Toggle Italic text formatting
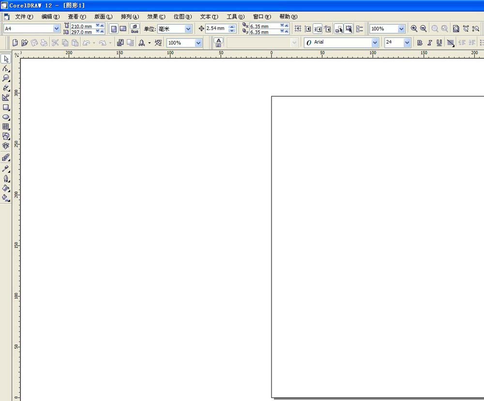This screenshot has width=484, height=401. tap(429, 43)
